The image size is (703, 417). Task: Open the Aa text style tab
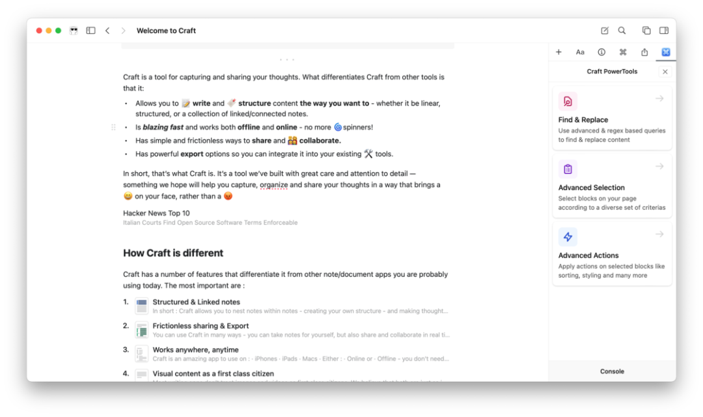[580, 52]
